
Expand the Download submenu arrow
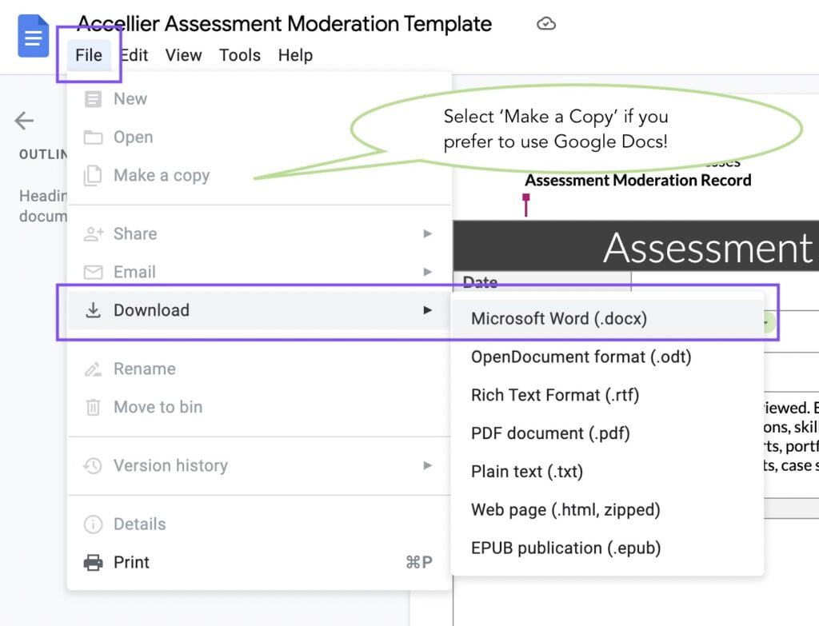[426, 310]
